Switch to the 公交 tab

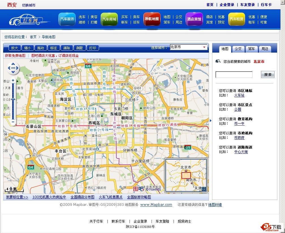238,49
